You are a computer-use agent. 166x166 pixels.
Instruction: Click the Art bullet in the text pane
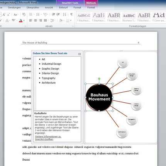[x=43, y=59]
